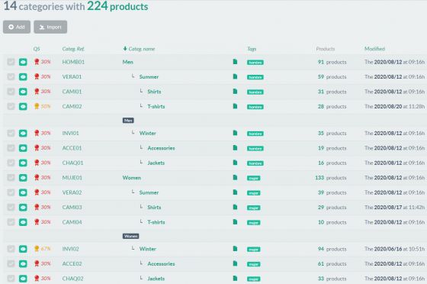Image resolution: width=427 pixels, height=284 pixels.
Task: Sort by the Modified column header
Action: (x=374, y=49)
